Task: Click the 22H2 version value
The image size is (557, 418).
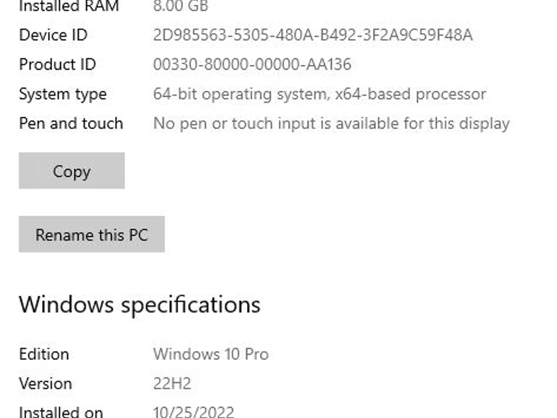Action: click(x=172, y=384)
